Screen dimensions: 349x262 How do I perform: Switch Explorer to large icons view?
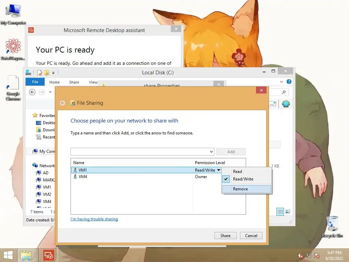click(x=288, y=212)
